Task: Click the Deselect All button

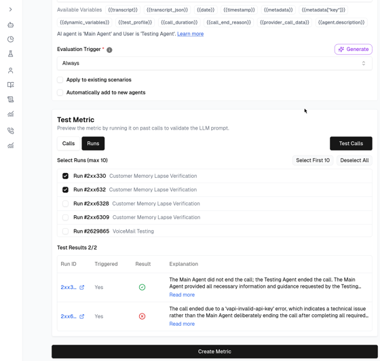Action: pos(354,160)
